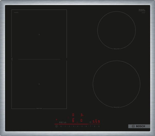This screenshot has height=136, width=155.
Task: Tap the timer clock icon
Action: coord(90,122)
